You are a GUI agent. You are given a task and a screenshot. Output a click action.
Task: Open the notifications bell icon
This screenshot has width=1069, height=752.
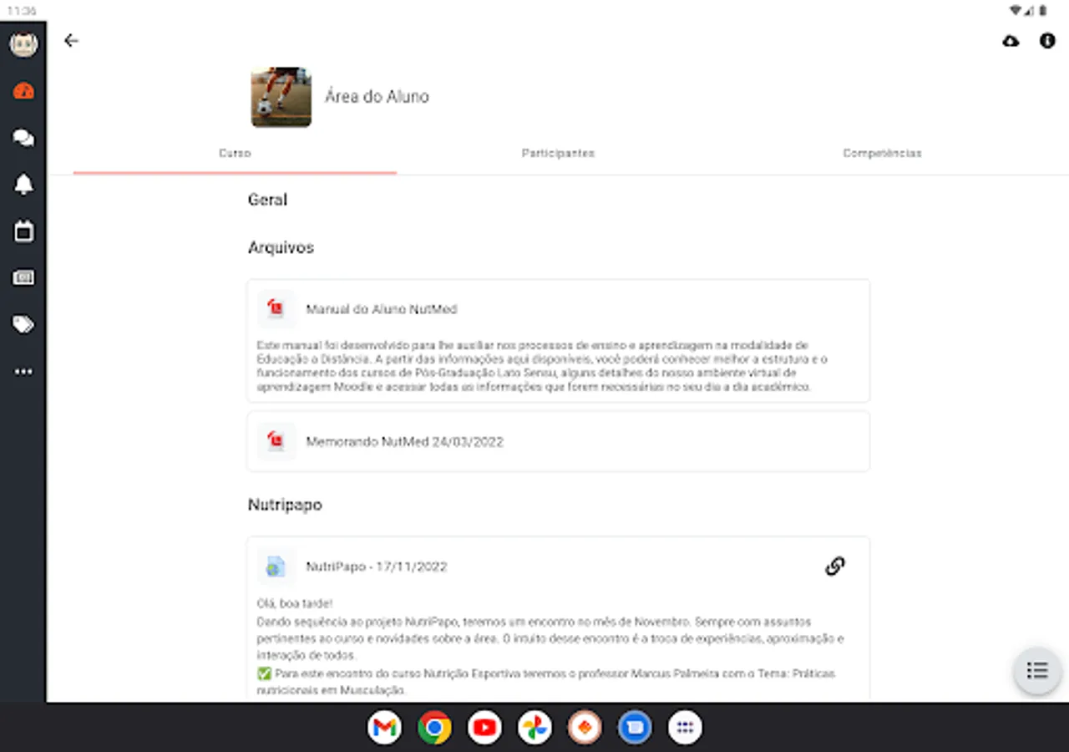tap(23, 185)
